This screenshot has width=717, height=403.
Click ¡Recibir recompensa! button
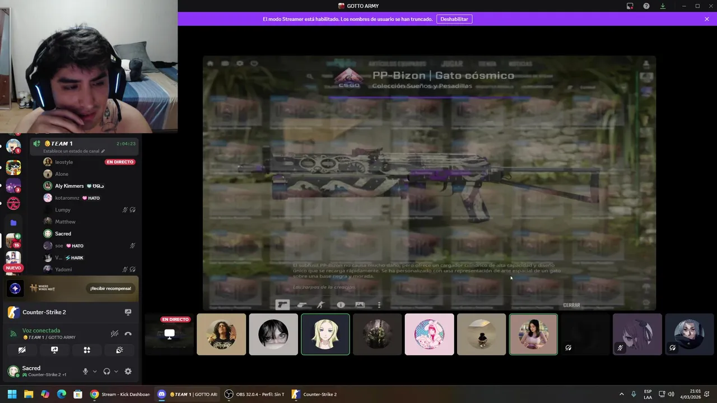coord(110,288)
